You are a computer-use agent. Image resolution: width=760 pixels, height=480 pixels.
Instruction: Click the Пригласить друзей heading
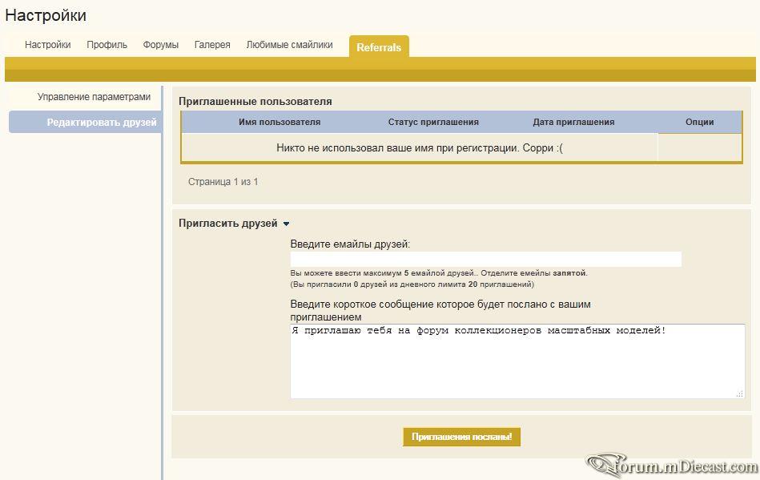(227, 224)
